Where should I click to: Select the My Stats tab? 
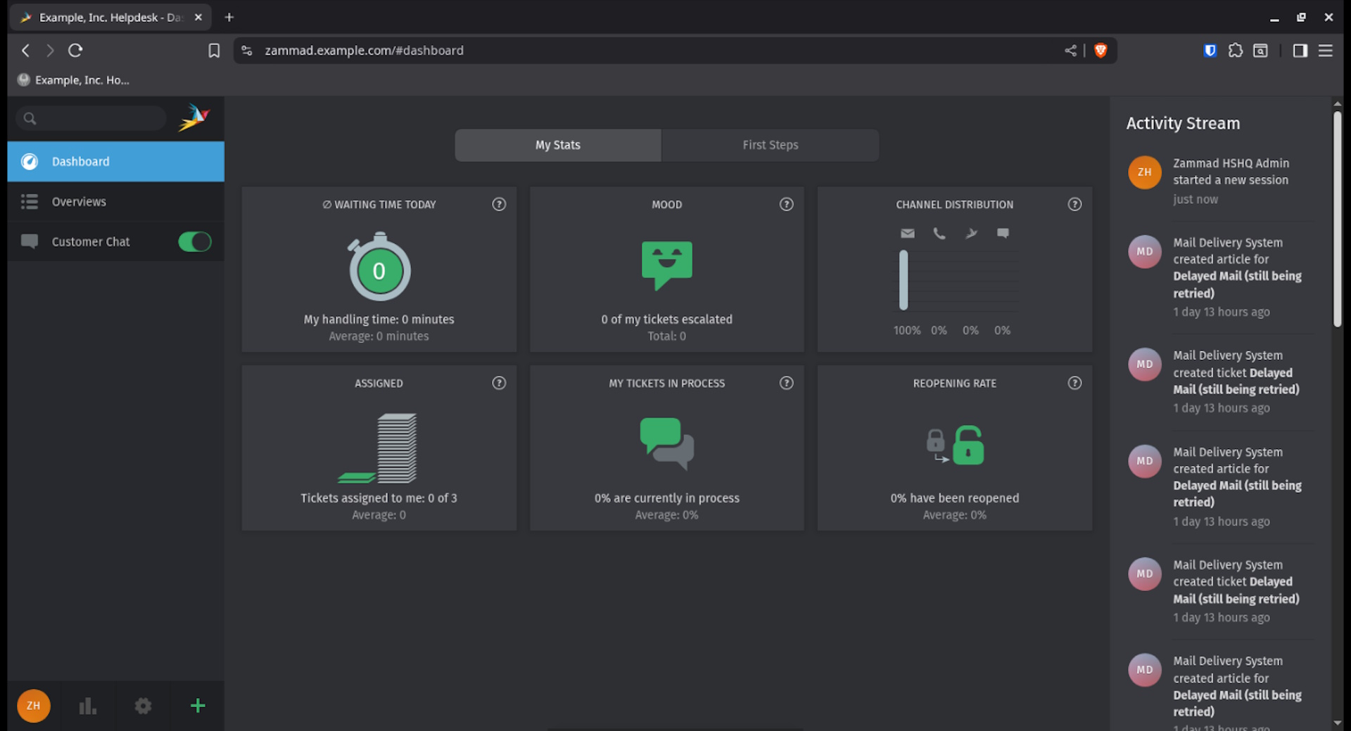(x=557, y=145)
